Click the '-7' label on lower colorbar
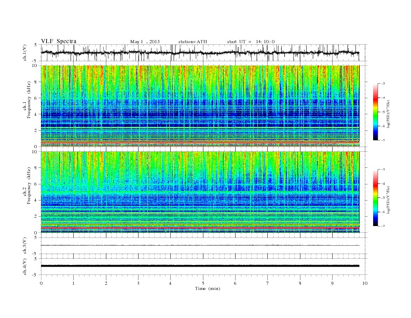The height and width of the screenshot is (318, 411). click(383, 226)
